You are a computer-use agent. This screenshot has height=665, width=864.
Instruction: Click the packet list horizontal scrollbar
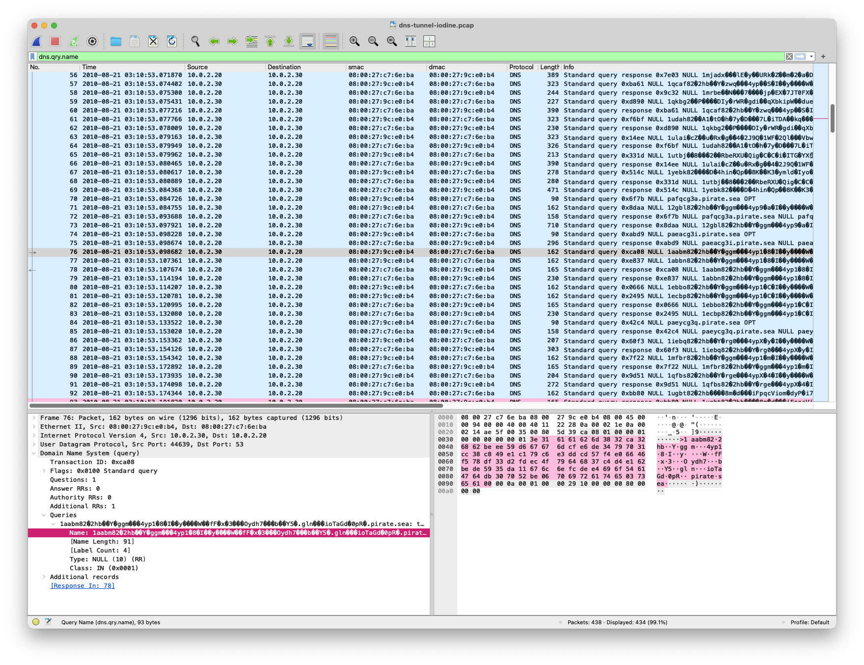pyautogui.click(x=236, y=406)
